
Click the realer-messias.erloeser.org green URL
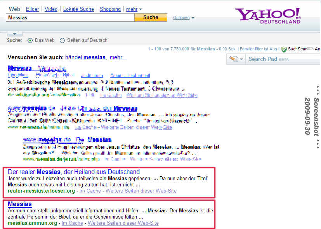(42, 191)
